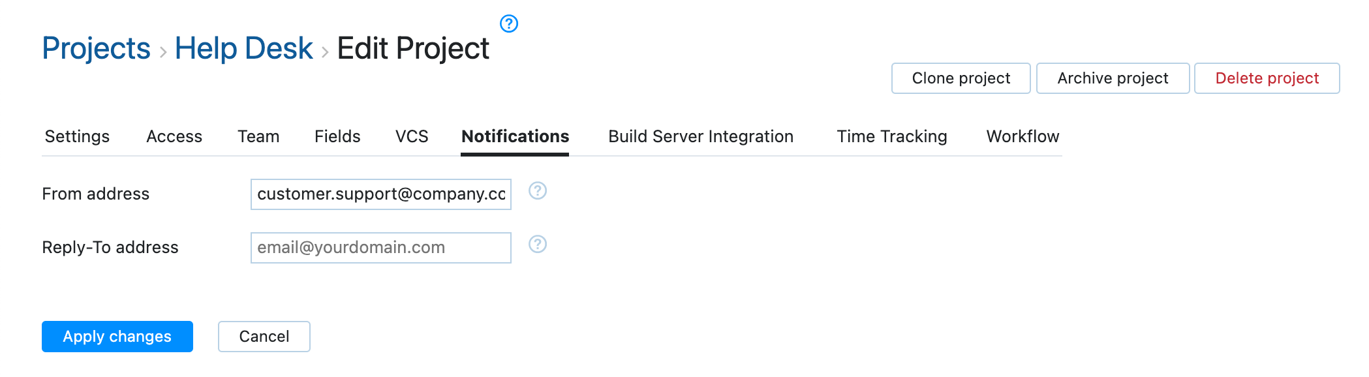This screenshot has width=1369, height=377.
Task: Navigate to Projects via breadcrumb link
Action: 95,48
